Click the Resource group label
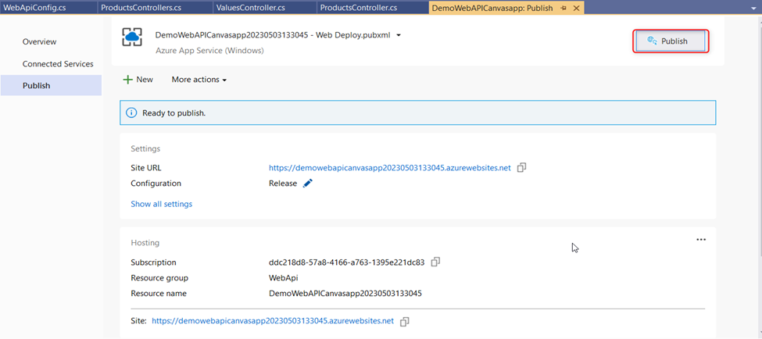 159,278
